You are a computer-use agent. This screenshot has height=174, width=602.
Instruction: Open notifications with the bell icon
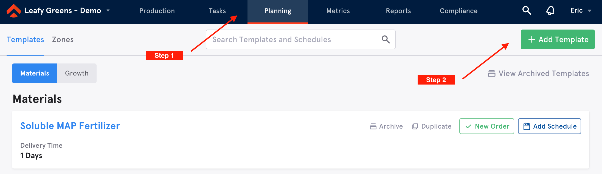coord(550,11)
